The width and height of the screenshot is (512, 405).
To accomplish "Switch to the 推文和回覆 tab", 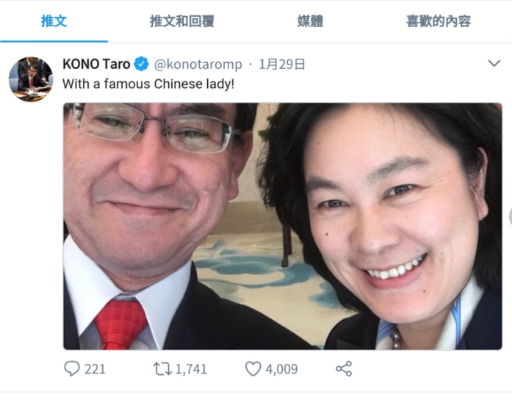I will coord(182,21).
